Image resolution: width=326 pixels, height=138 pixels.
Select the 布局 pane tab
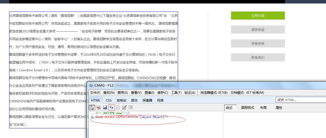click(x=263, y=108)
